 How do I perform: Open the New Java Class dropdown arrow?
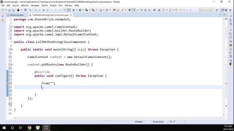click(110, 10)
